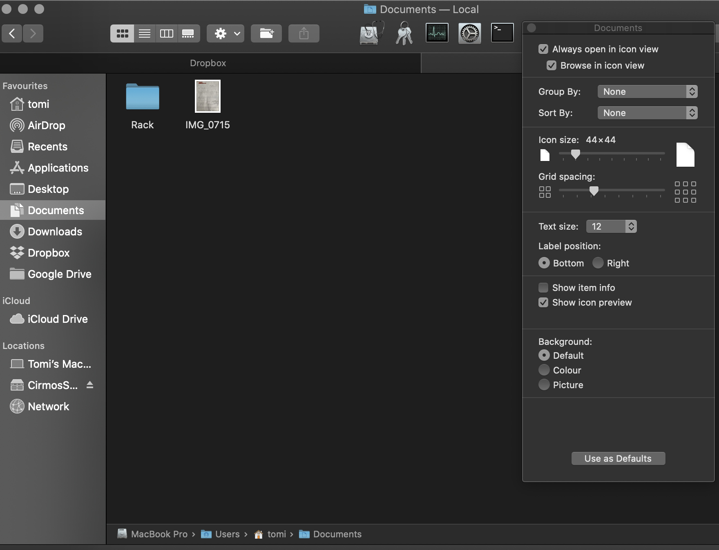The height and width of the screenshot is (550, 719).
Task: Open Disk Utility from toolbar
Action: [371, 33]
